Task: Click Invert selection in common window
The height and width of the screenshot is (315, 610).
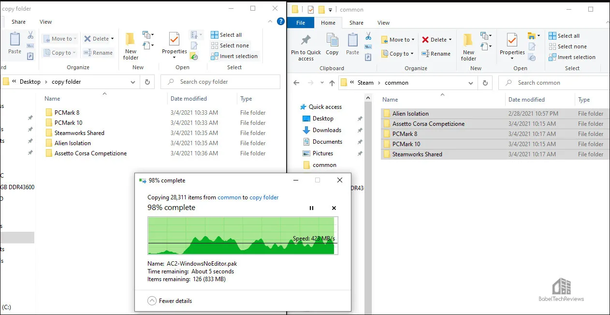Action: tap(572, 57)
